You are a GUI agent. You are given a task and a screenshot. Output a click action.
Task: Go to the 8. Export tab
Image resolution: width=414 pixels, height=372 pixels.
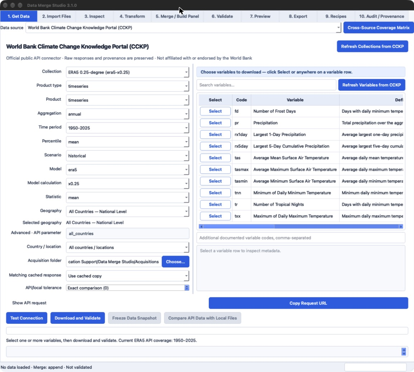(298, 17)
